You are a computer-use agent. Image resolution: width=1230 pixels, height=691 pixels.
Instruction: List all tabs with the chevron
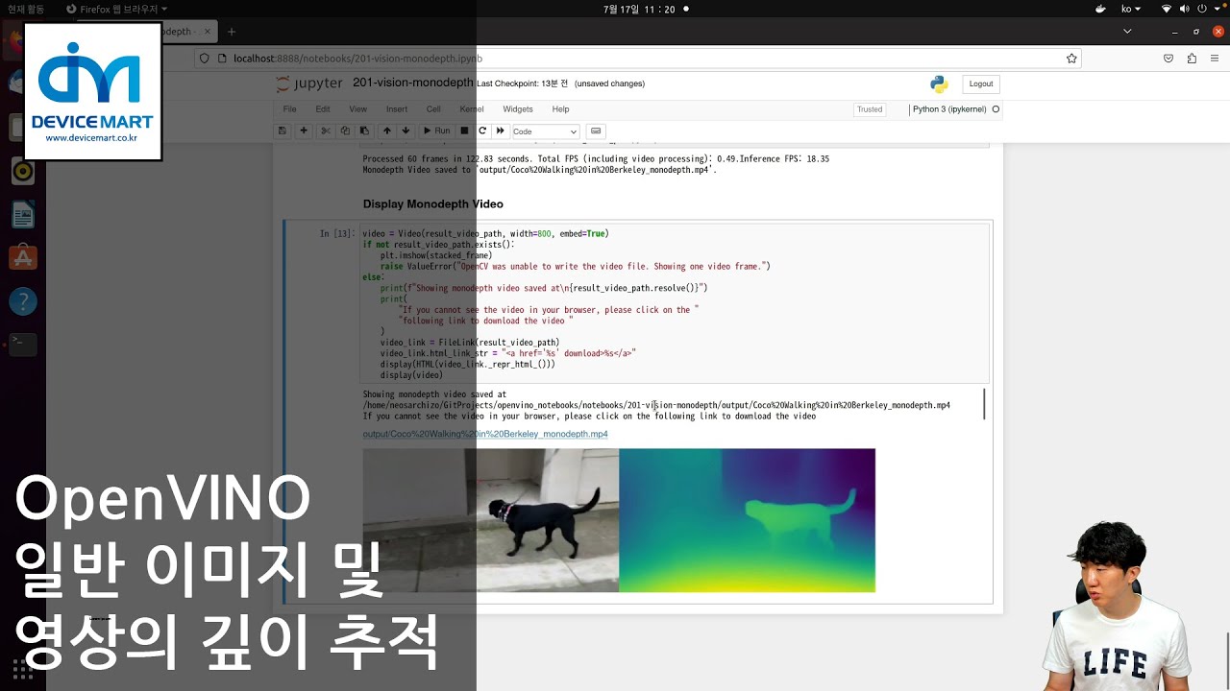pos(1127,32)
